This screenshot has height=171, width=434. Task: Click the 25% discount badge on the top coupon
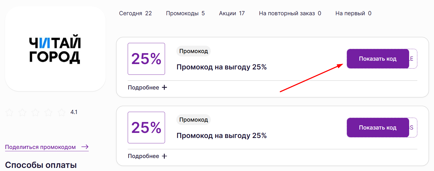coord(146,59)
